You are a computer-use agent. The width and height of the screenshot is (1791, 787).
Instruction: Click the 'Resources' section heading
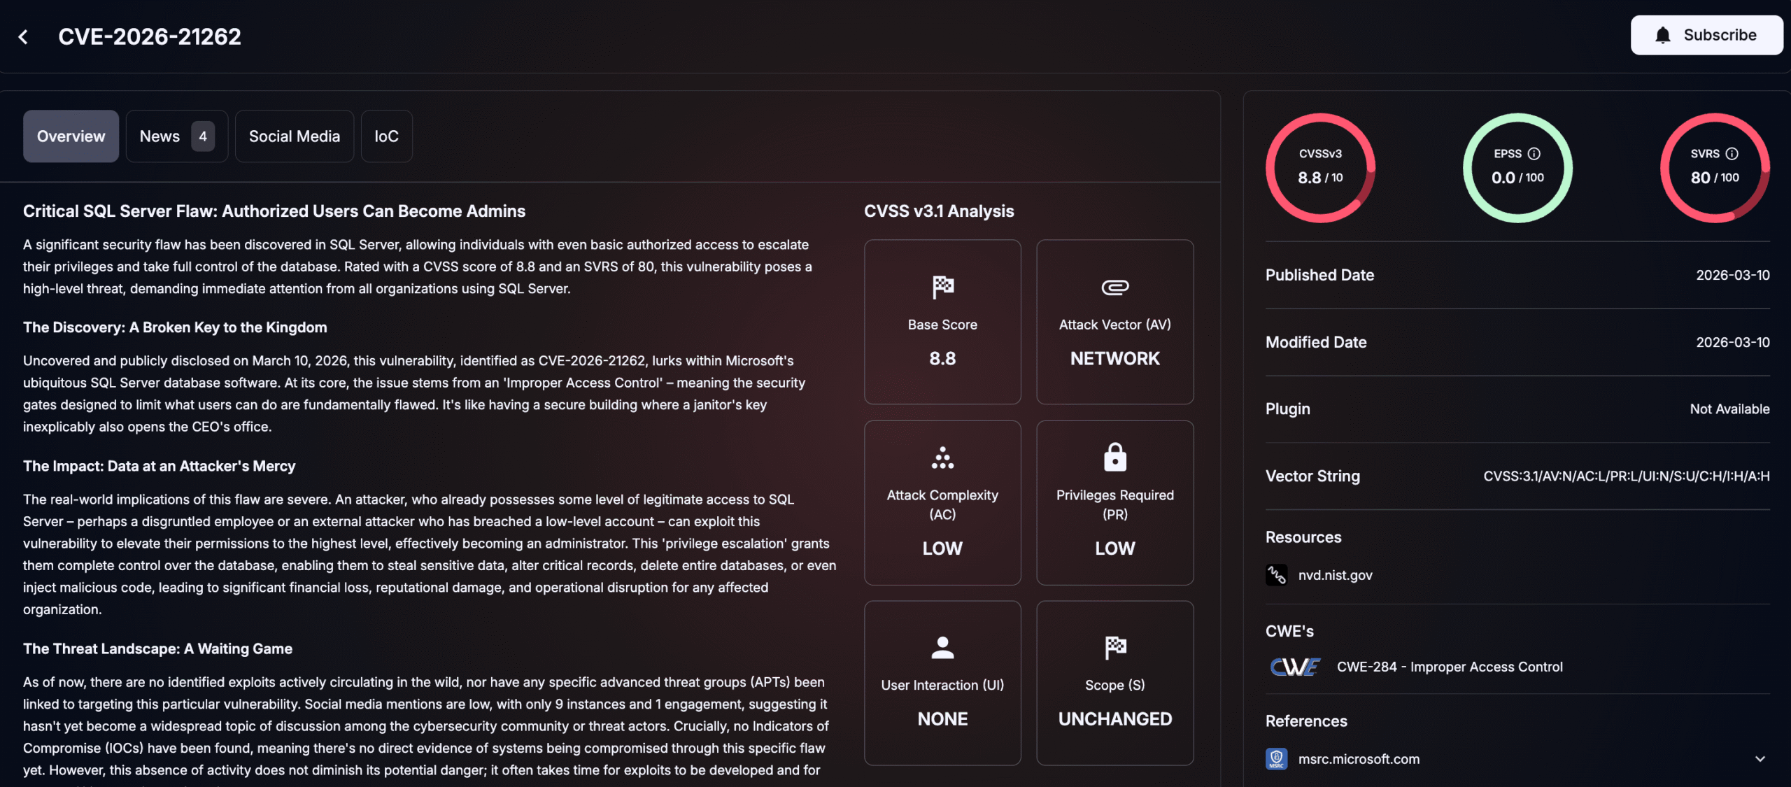click(x=1303, y=537)
